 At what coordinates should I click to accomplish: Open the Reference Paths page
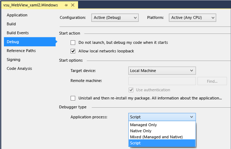21,51
